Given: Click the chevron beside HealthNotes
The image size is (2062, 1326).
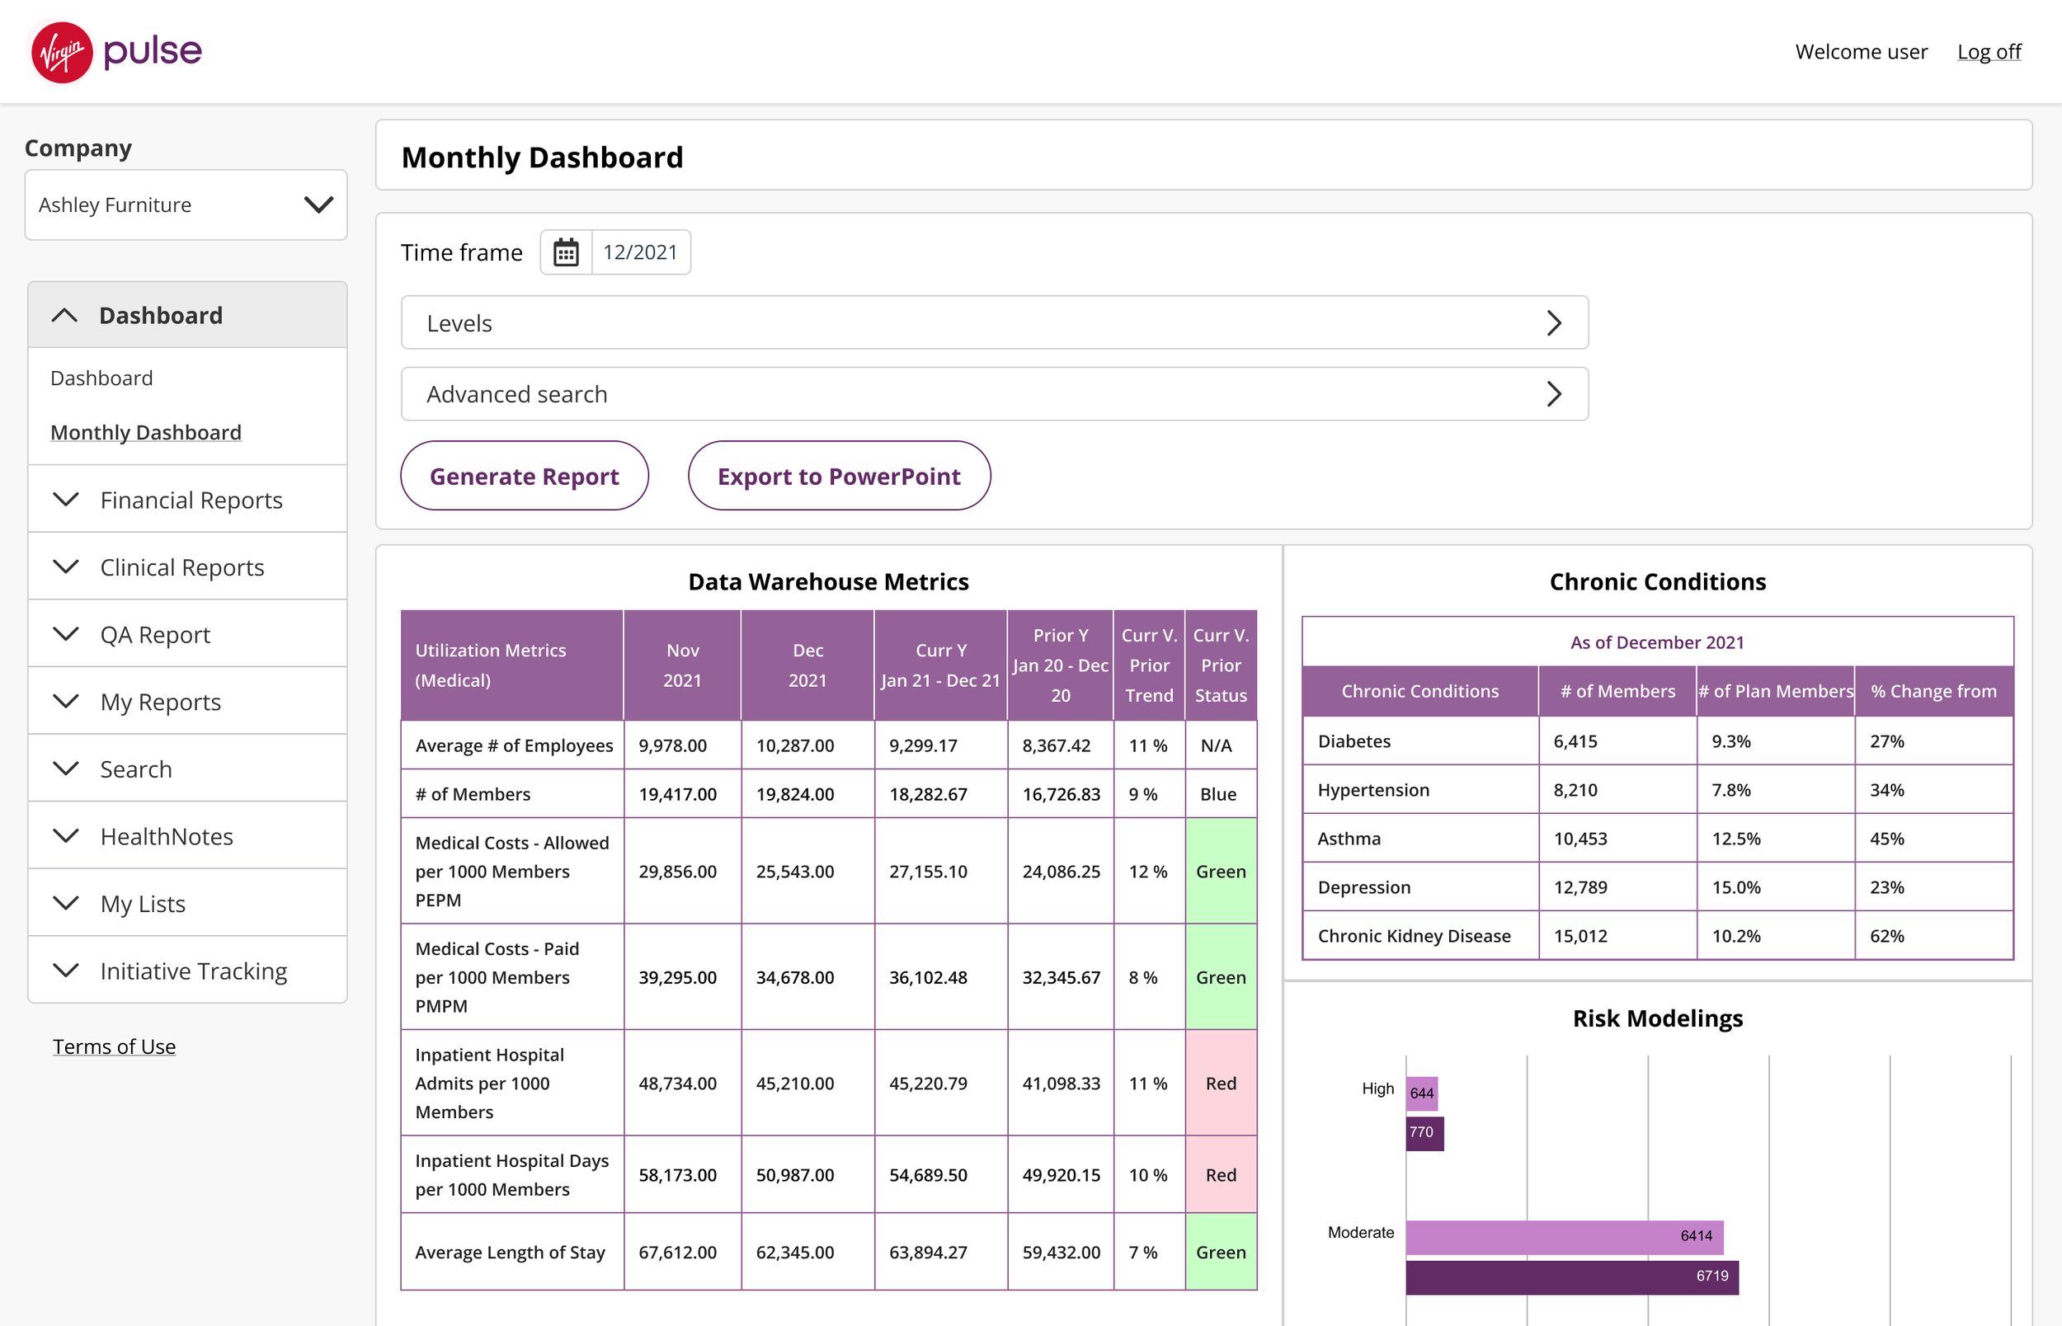Looking at the screenshot, I should (65, 836).
